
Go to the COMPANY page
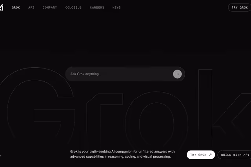(50, 7)
